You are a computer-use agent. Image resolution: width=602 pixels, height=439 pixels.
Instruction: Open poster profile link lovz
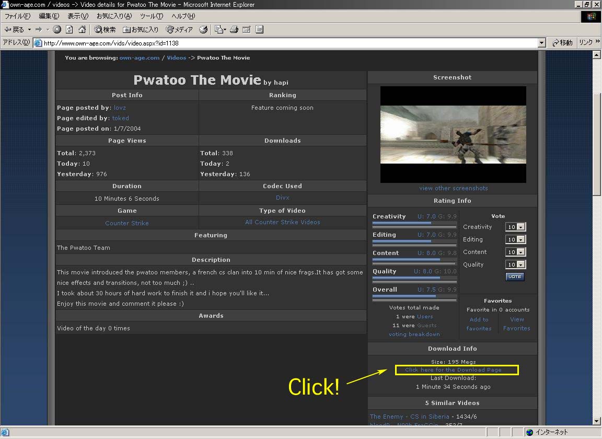(x=120, y=108)
